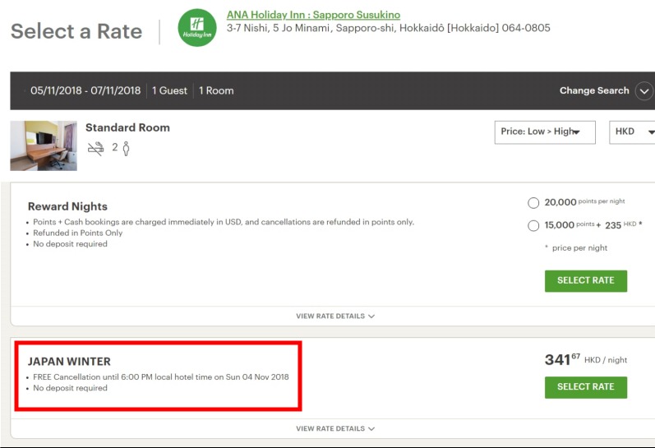655x448 pixels.
Task: Click the Standard Room photo thumbnail
Action: (x=44, y=145)
